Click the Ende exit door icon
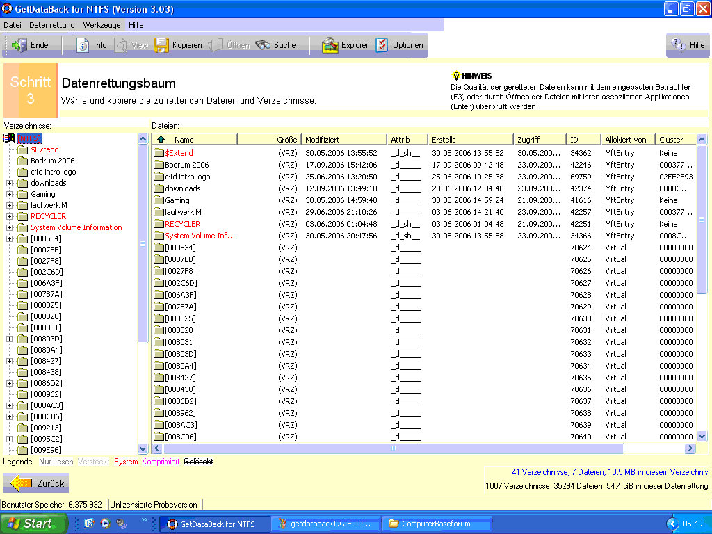 19,45
